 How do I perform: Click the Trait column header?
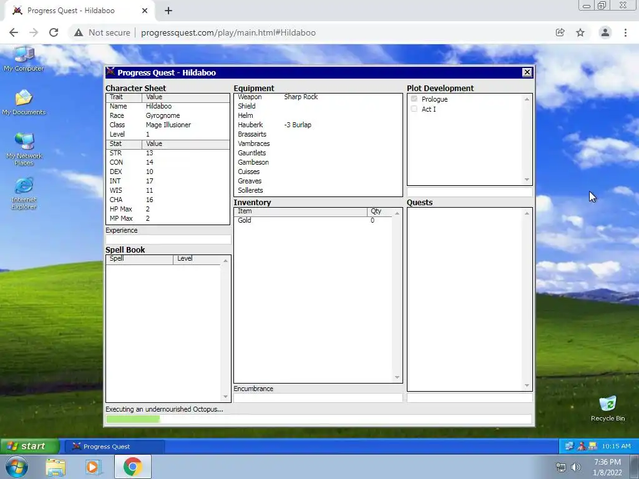click(x=124, y=97)
